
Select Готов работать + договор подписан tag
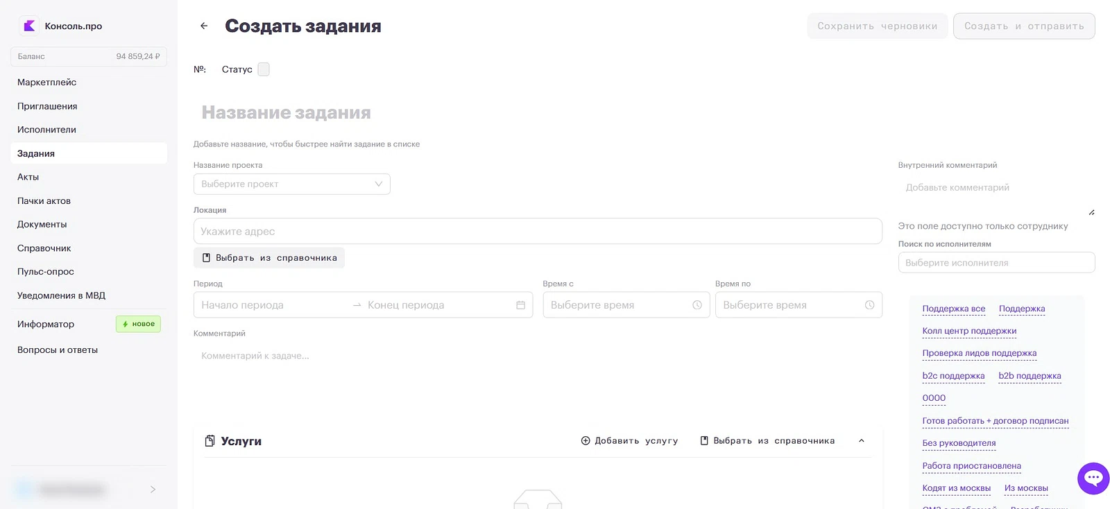click(x=996, y=421)
